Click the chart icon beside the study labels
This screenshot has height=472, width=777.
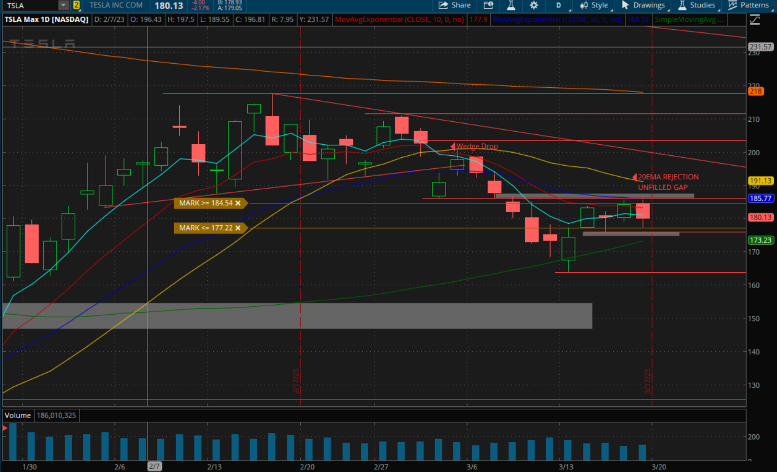[755, 20]
